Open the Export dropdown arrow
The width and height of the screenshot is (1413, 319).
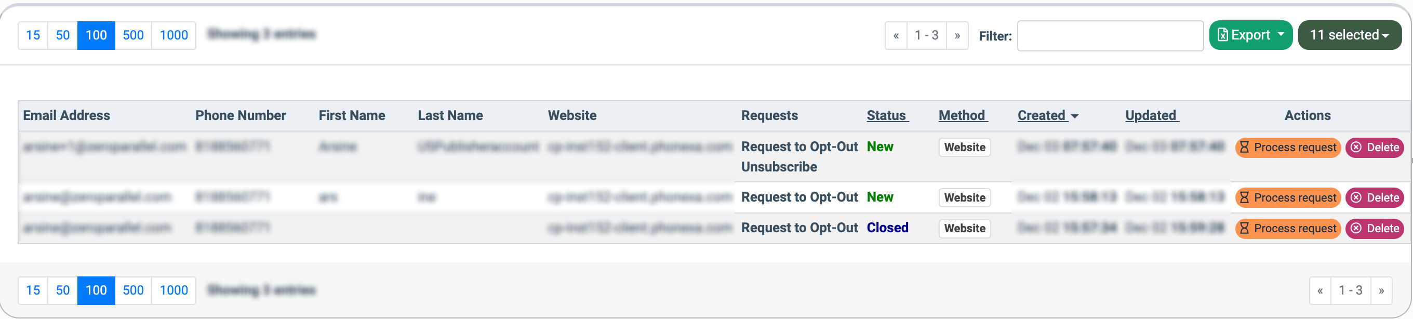tap(1281, 34)
